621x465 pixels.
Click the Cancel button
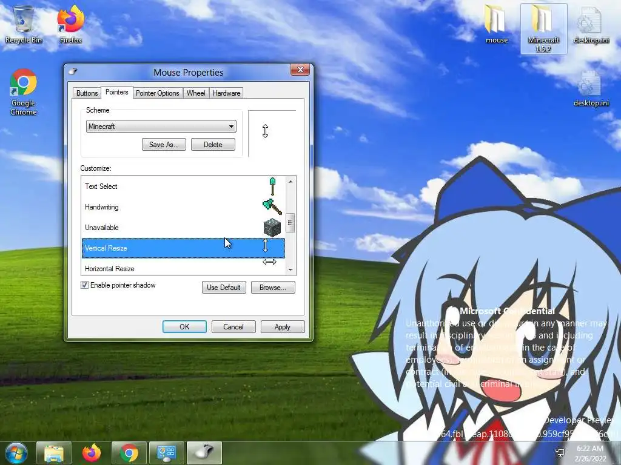tap(233, 327)
